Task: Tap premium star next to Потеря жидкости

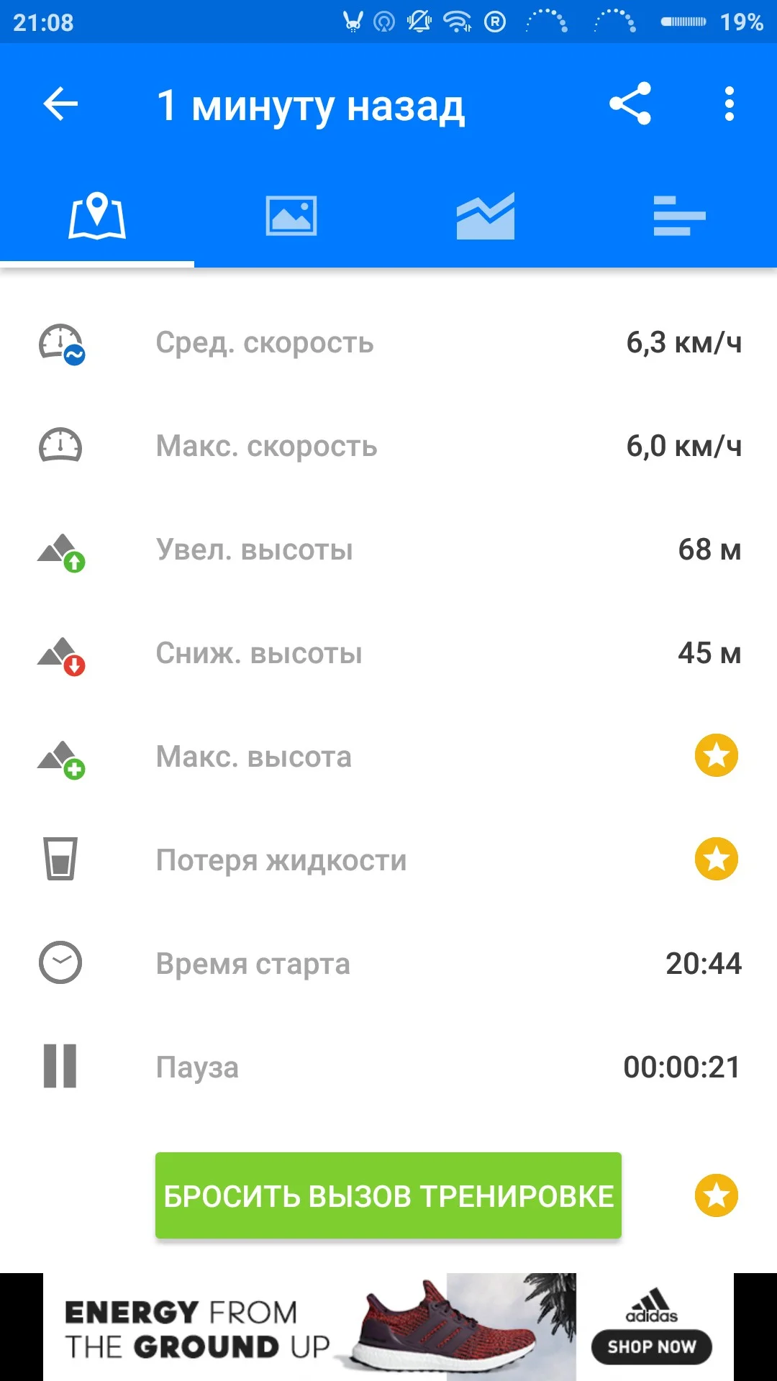Action: [x=717, y=860]
